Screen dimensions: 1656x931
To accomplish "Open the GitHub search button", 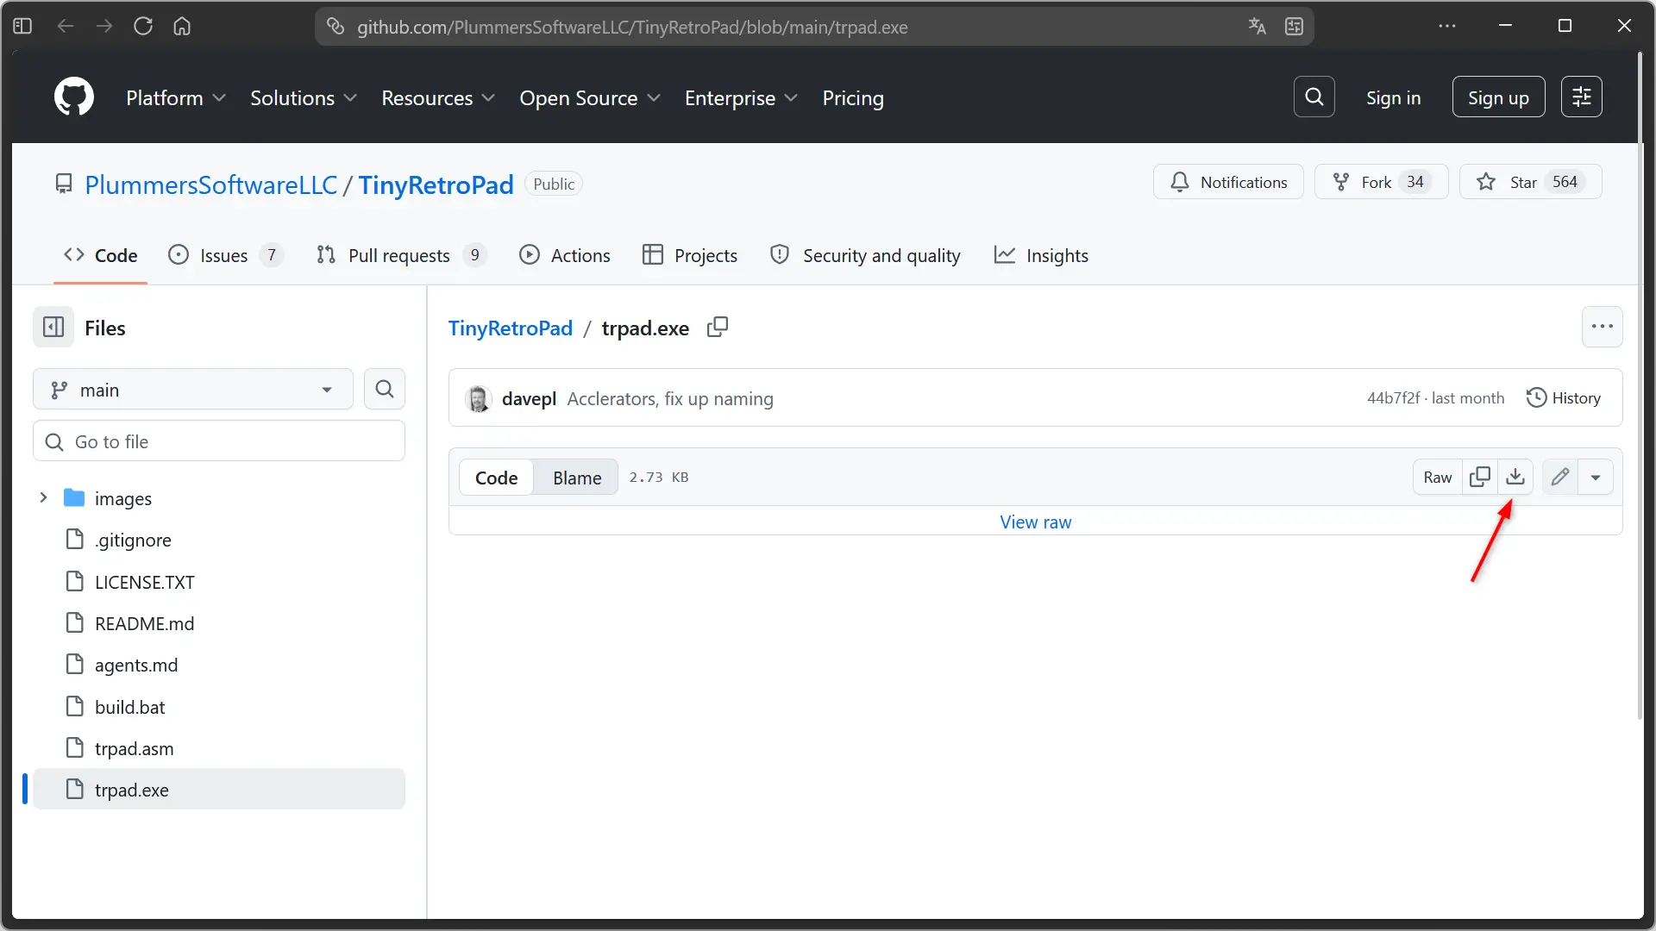I will [x=1314, y=97].
